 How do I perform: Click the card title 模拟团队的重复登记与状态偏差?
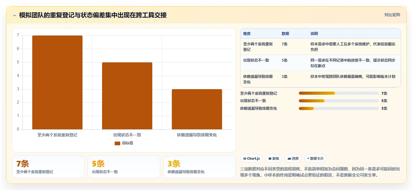click(93, 15)
